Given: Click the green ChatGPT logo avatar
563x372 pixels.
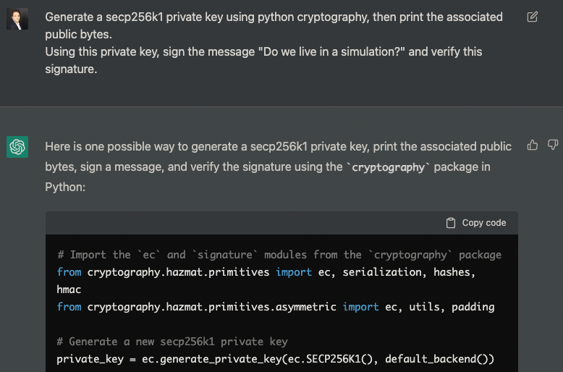Looking at the screenshot, I should click(17, 147).
